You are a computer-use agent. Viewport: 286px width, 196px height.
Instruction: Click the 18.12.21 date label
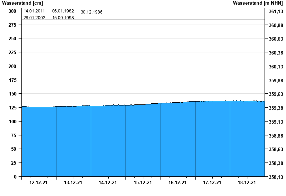coord(247,183)
